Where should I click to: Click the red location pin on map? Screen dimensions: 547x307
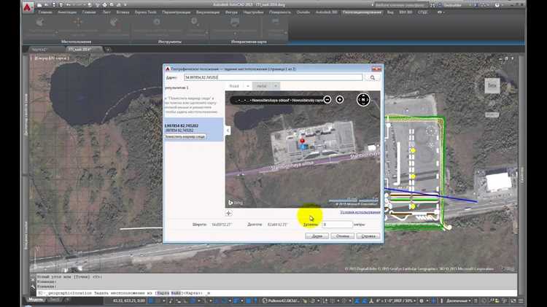pyautogui.click(x=302, y=141)
